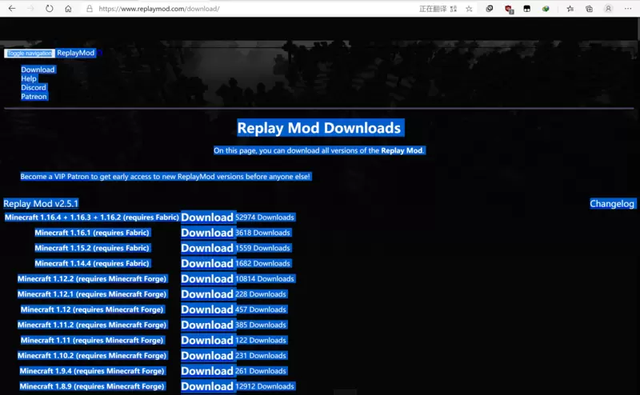Download for Minecraft 1.16.4 + 1.16.3 + 1.16.2
Viewport: 640px width, 395px height.
pos(207,217)
